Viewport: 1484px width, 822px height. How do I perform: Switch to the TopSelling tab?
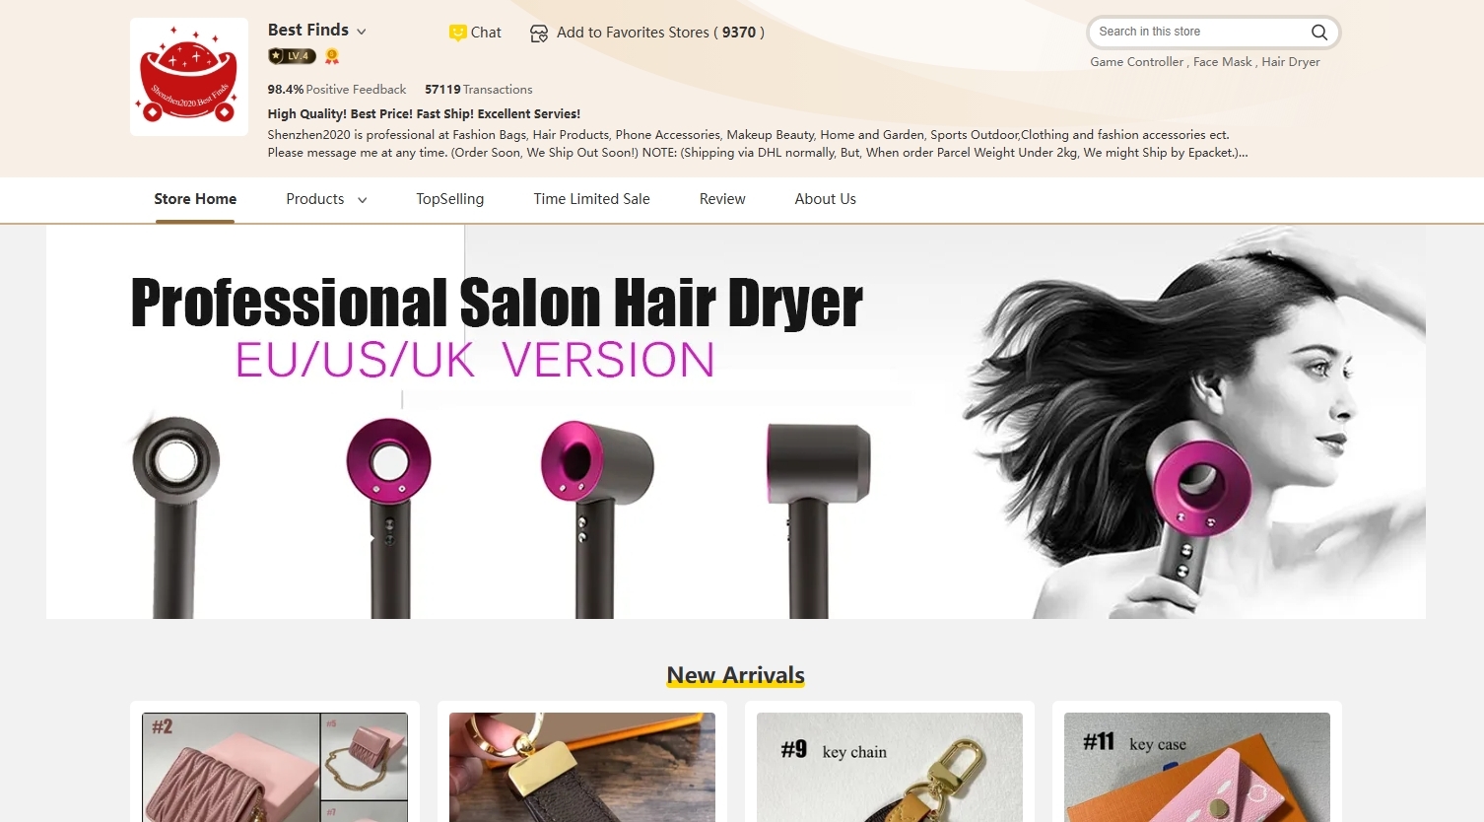click(x=449, y=199)
